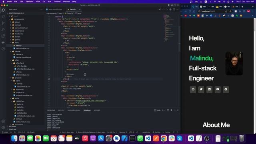
Task: Split the terminal panel
Action: [168, 110]
